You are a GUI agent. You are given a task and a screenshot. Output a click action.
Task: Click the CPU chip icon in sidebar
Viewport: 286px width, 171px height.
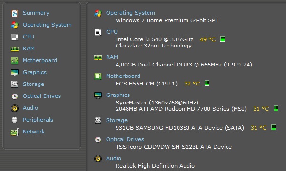[15, 37]
